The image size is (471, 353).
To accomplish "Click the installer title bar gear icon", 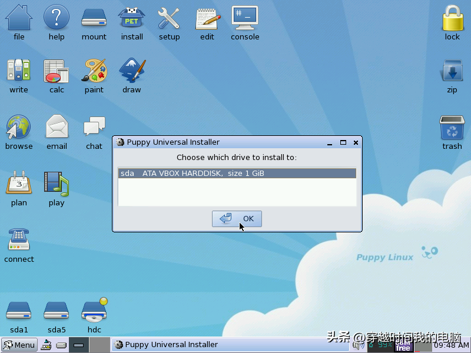I will click(x=120, y=142).
